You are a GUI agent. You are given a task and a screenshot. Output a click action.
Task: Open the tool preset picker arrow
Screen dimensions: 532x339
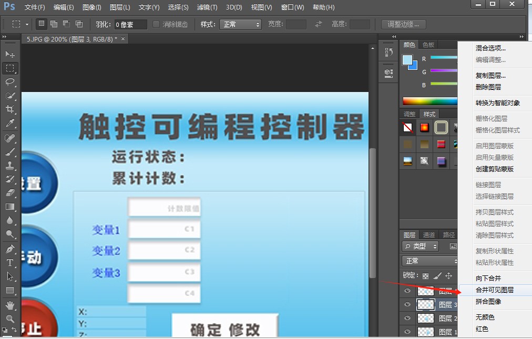click(27, 24)
